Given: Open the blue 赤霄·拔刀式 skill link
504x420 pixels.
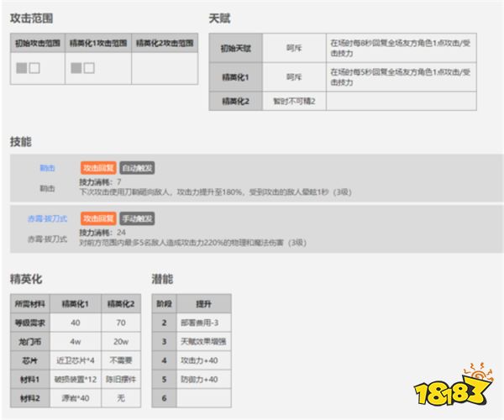Looking at the screenshot, I should pos(47,218).
